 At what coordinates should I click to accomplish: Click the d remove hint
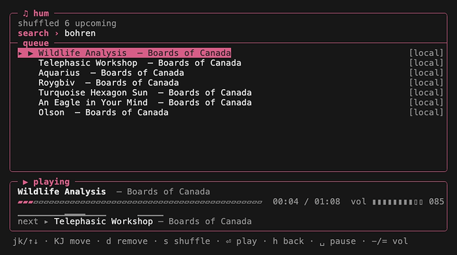pos(127,241)
